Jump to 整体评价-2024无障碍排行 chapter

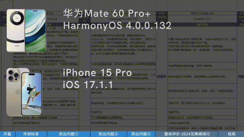pos(187,134)
